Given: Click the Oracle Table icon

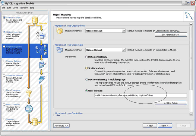Looking at the screenshot, I should [59, 50].
